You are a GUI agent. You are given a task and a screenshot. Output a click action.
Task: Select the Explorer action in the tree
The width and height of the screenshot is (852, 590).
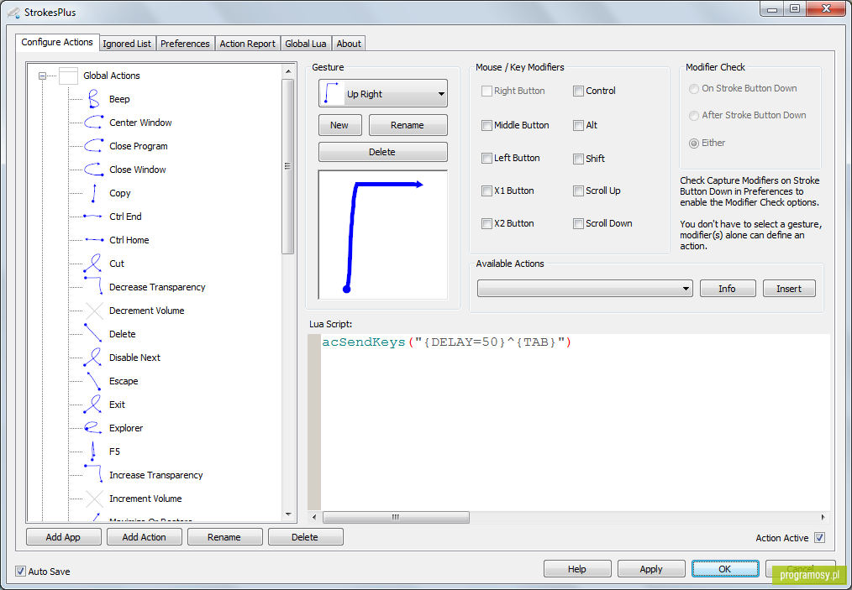click(126, 428)
